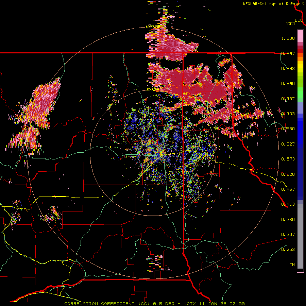The image size is (306, 306).
Task: Select the 0.360 scale value
Action: click(x=288, y=220)
